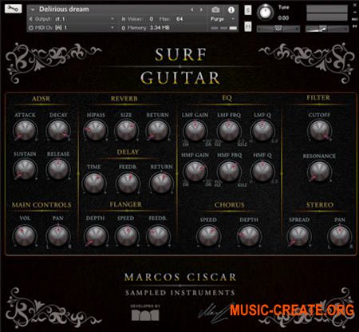Click the EQ HMF Gain knob
The height and width of the screenshot is (332, 359).
(x=195, y=171)
